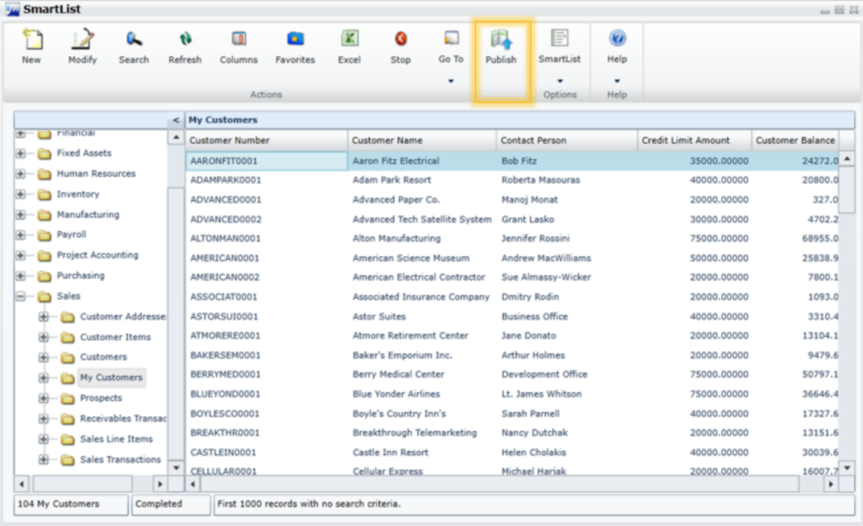The height and width of the screenshot is (526, 863).
Task: Select the My Customers tree item
Action: tap(111, 378)
